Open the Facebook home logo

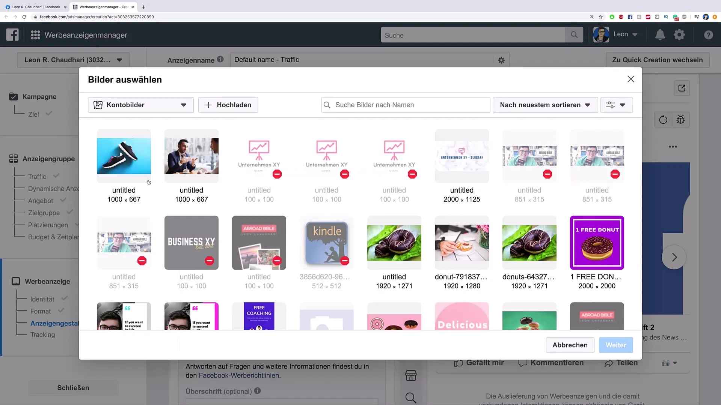(x=12, y=35)
